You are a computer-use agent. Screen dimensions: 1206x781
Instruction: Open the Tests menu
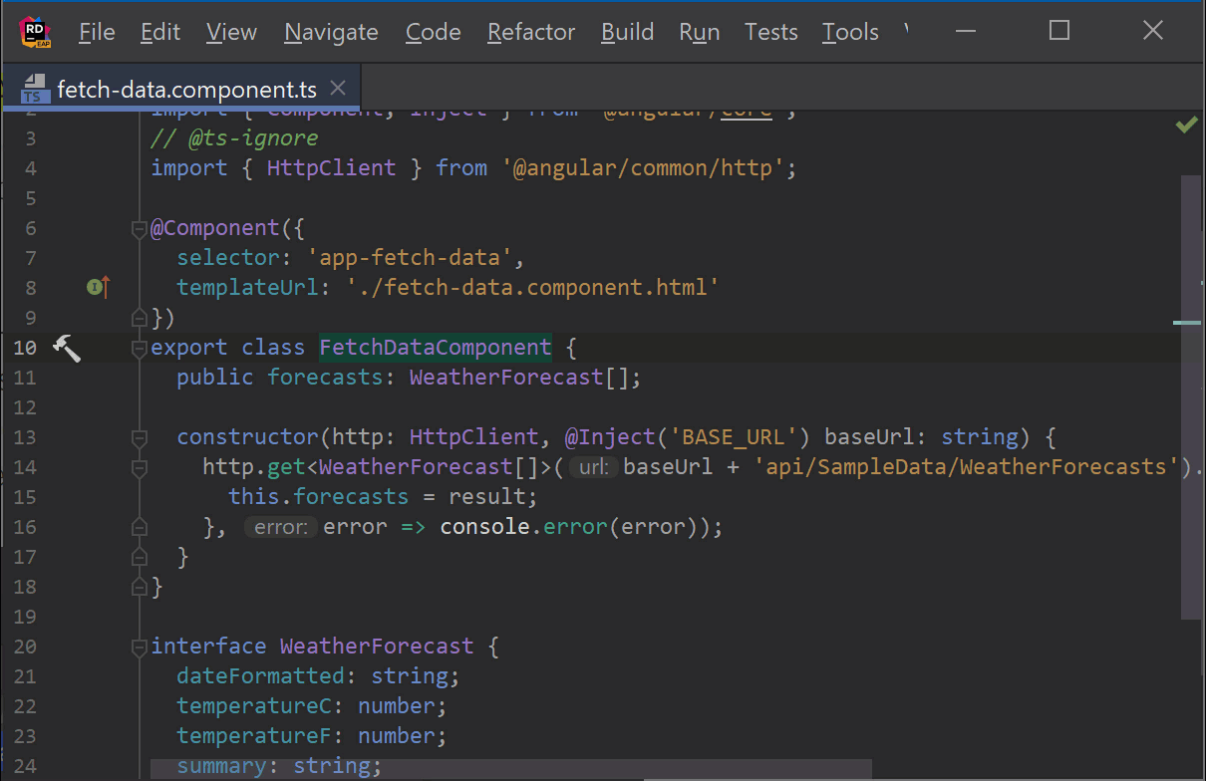coord(770,32)
